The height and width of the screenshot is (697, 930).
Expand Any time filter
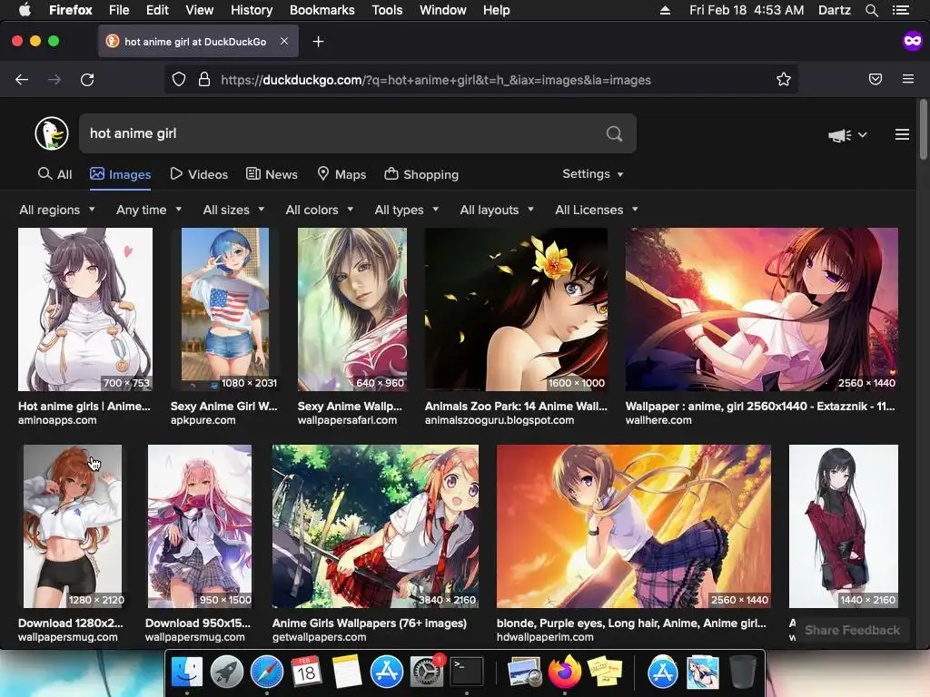(149, 210)
